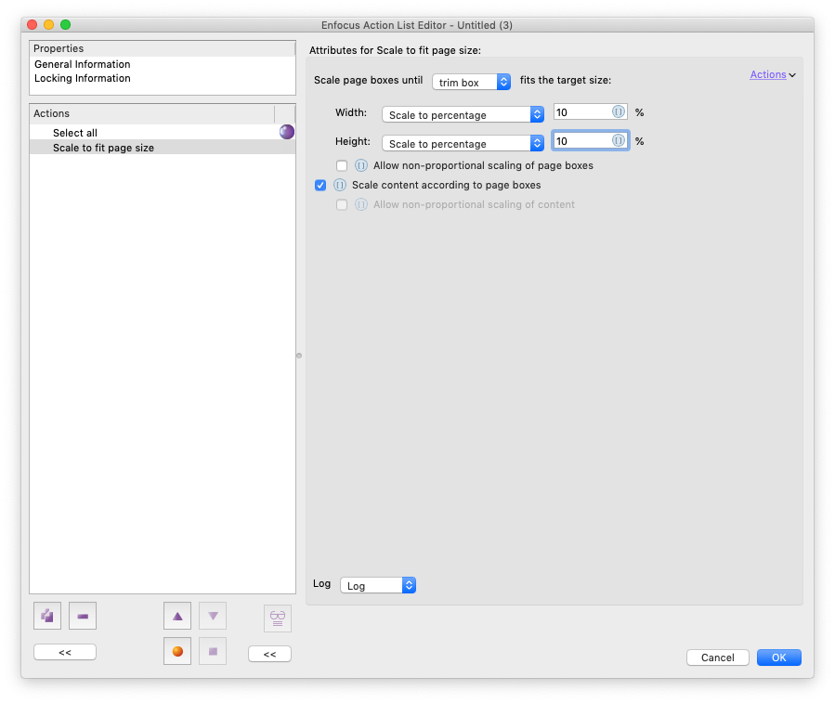Uncheck Scale content according to page boxes
Screen dimensions: 835x703
(320, 186)
